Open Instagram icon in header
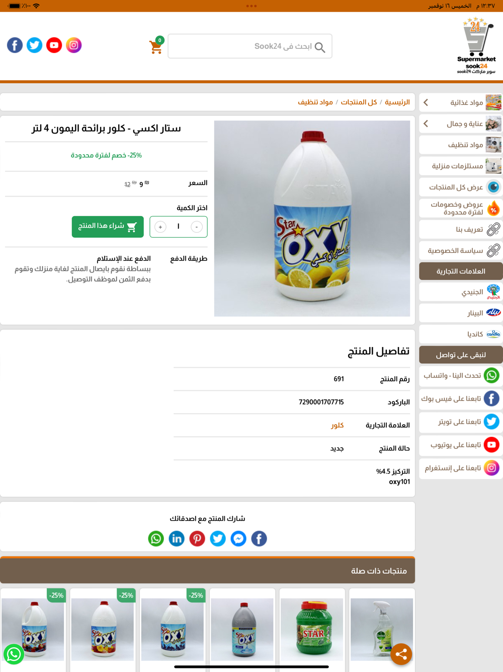Image resolution: width=503 pixels, height=672 pixels. tap(73, 45)
